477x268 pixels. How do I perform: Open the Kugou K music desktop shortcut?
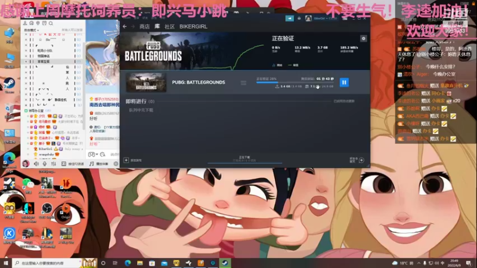click(9, 235)
